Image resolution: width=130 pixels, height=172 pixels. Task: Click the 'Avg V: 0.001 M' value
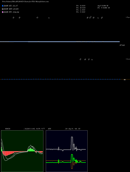[x=103, y=6]
